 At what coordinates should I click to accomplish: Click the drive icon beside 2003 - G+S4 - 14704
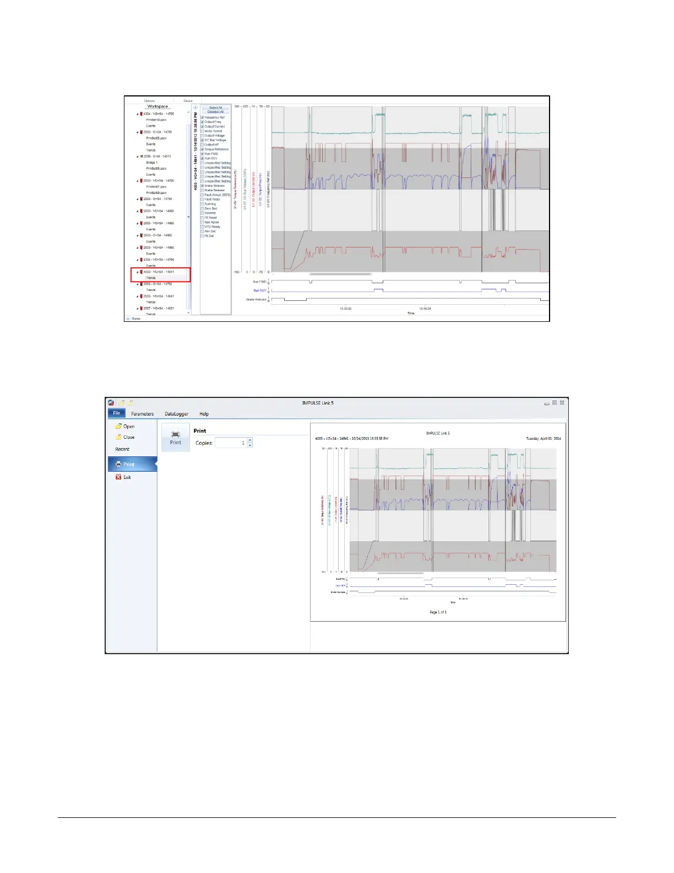coord(142,199)
